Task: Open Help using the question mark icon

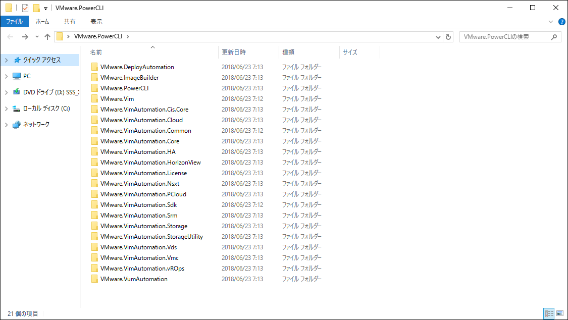Action: coord(561,21)
